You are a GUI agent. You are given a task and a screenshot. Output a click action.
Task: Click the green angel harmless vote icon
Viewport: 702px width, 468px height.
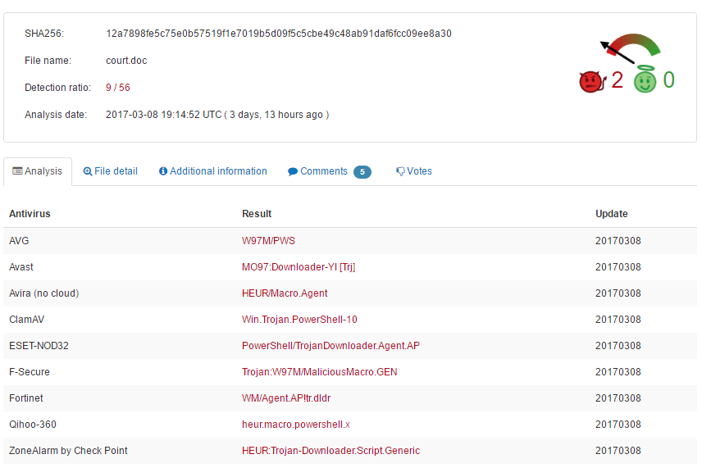click(645, 80)
